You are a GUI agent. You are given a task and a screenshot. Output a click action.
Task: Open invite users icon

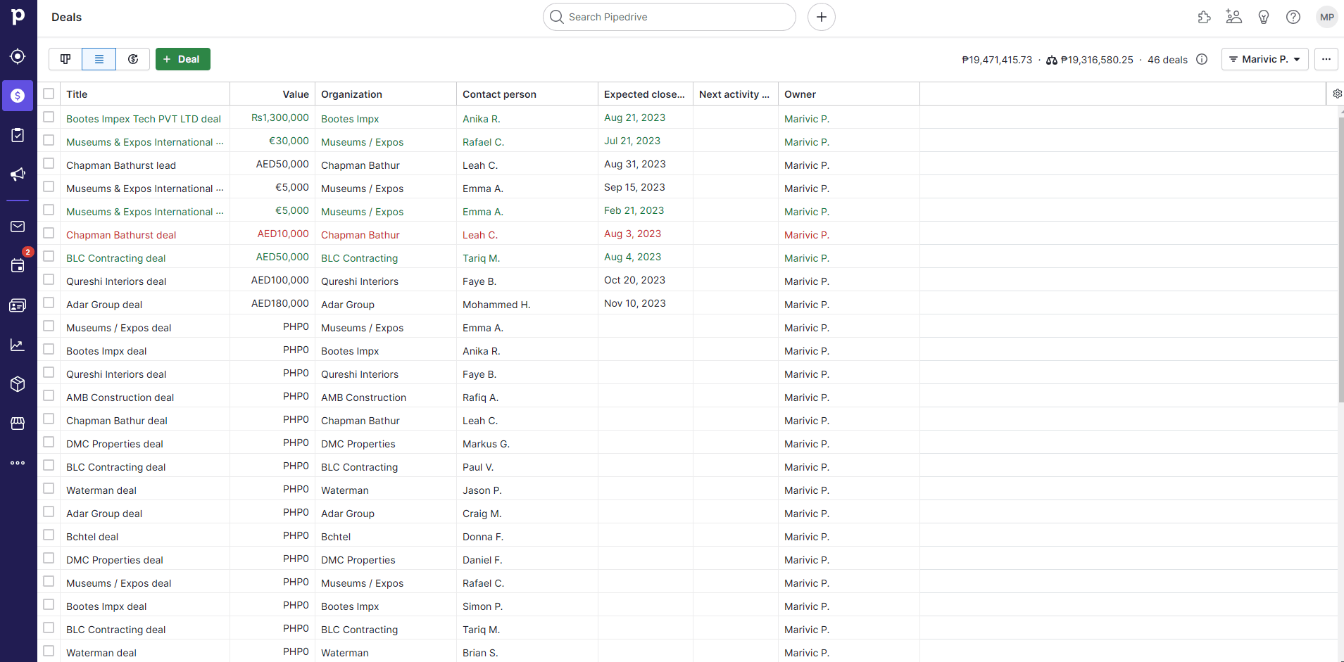(1234, 17)
